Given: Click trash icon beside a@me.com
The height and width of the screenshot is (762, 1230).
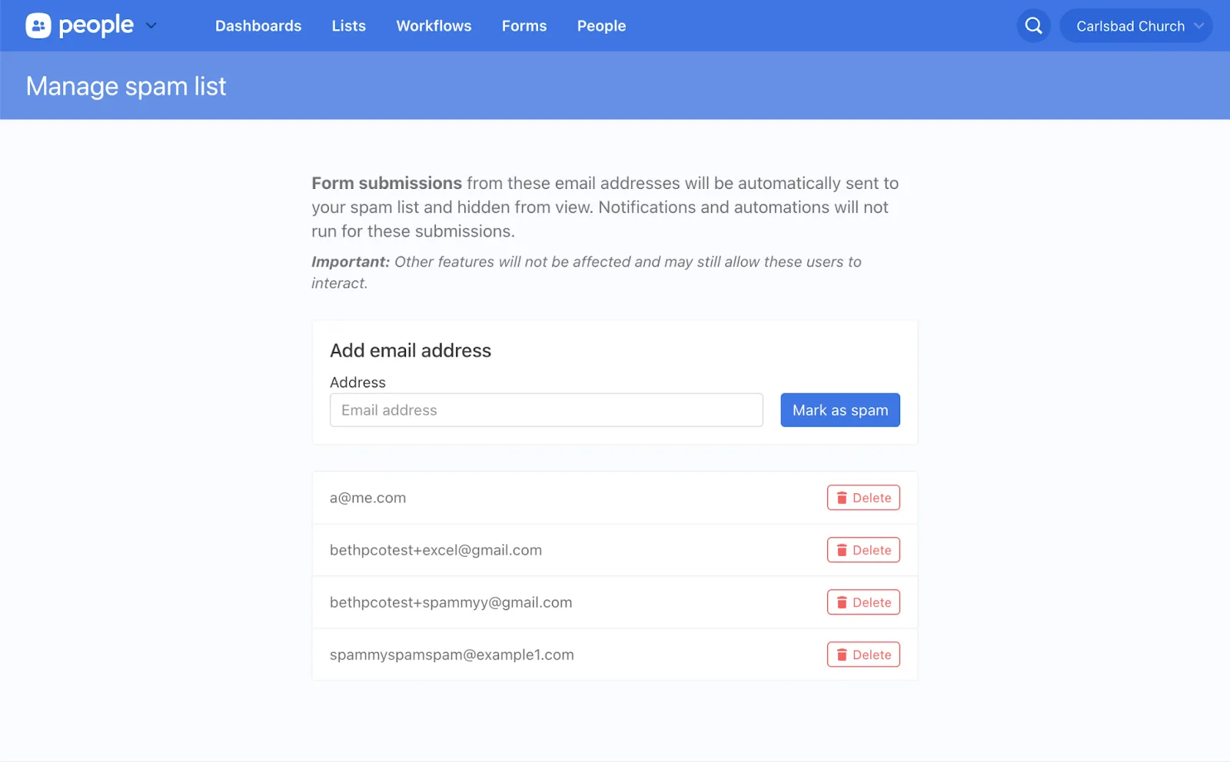Looking at the screenshot, I should [x=842, y=498].
